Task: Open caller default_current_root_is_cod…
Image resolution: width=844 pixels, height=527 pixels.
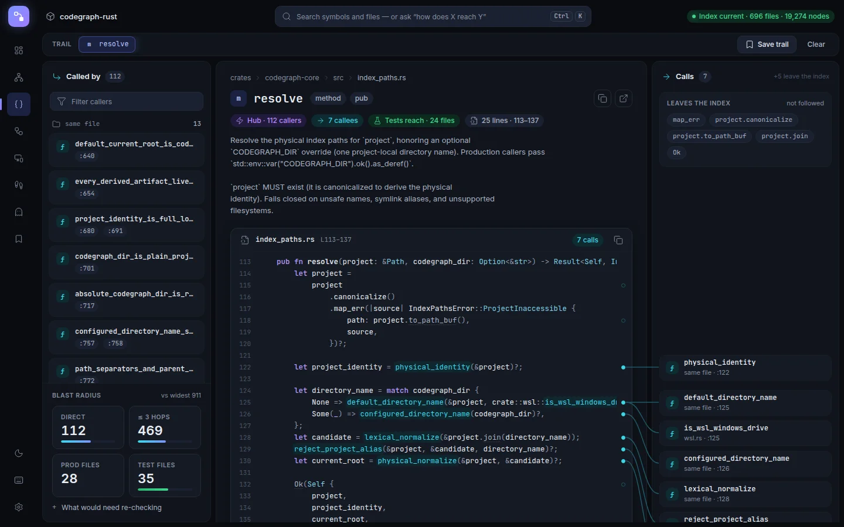Action: [127, 150]
